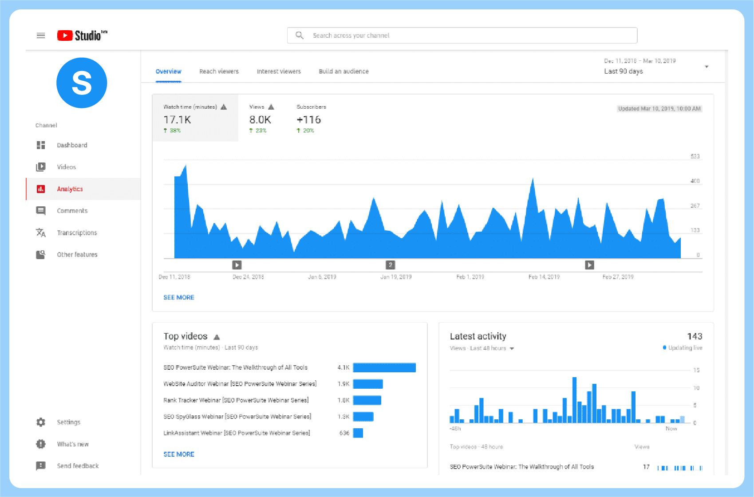This screenshot has width=754, height=497.
Task: Click the Dashboard grid icon
Action: point(41,145)
